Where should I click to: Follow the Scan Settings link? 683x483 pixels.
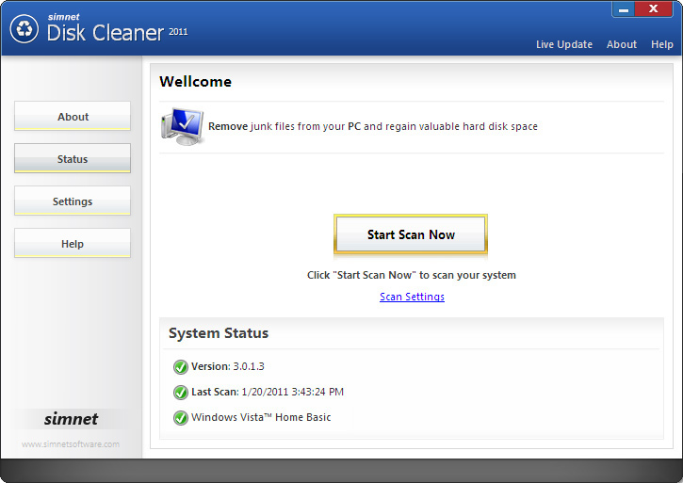coord(412,297)
